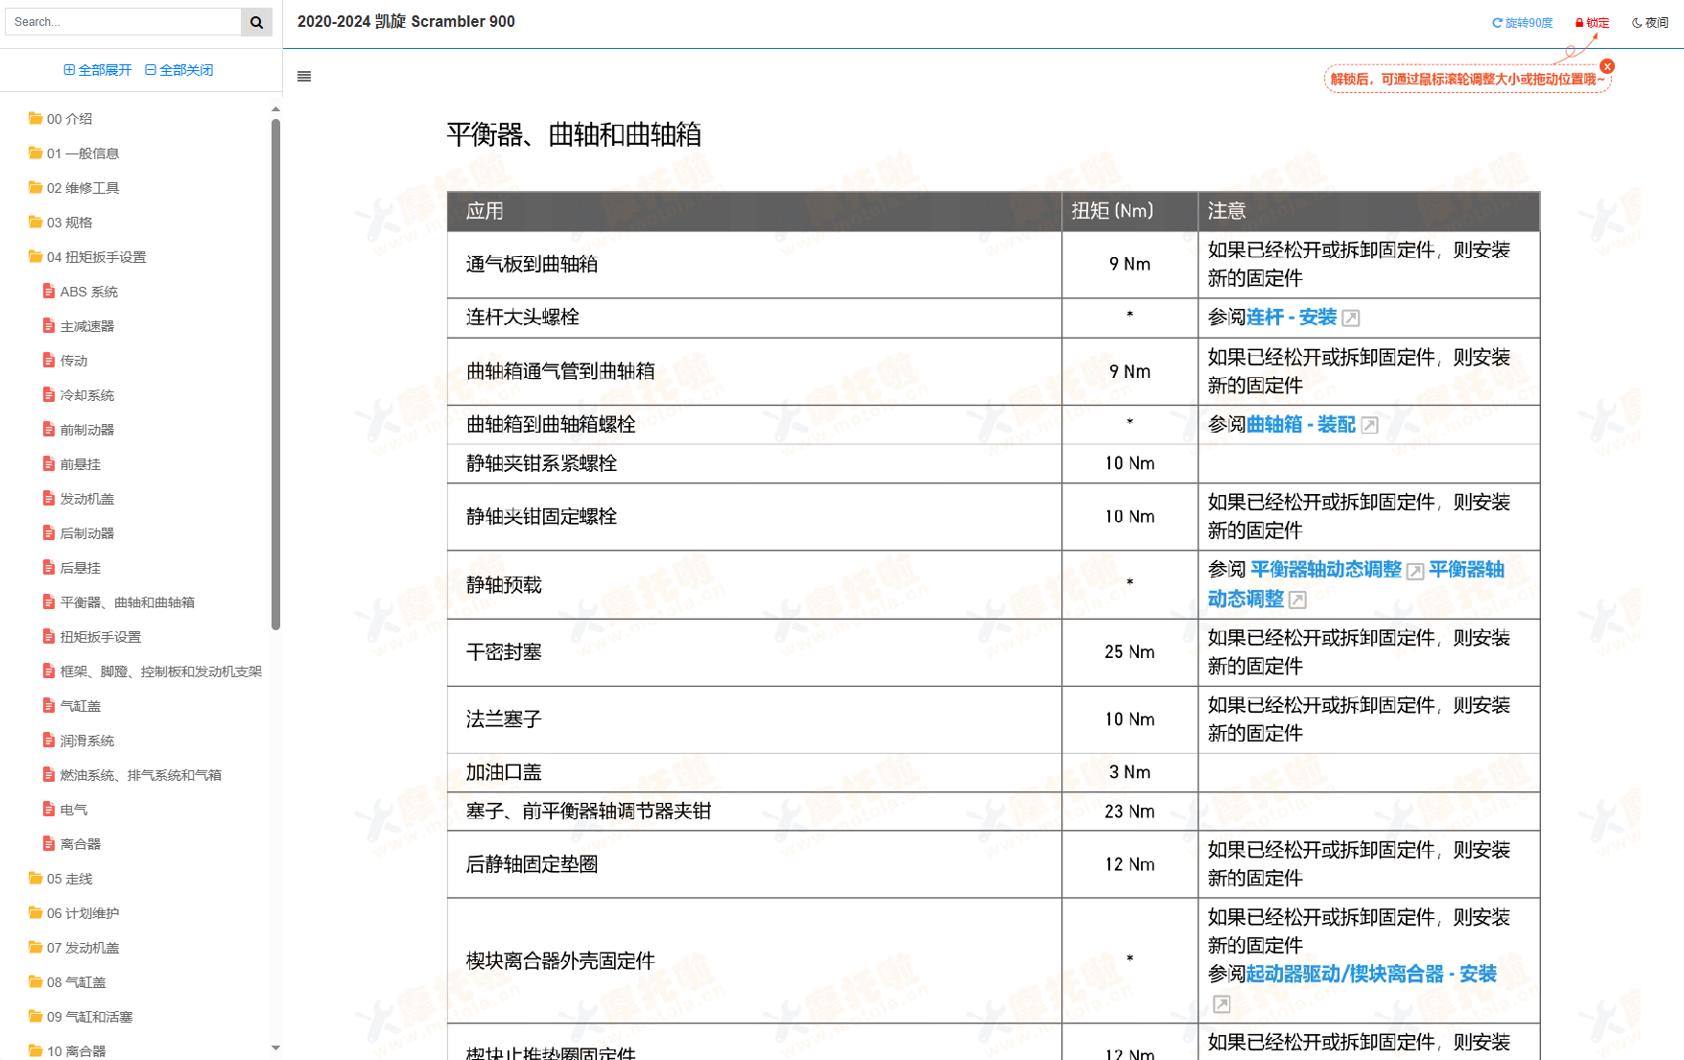Open the 前制动器 document
Screen dimensions: 1684x1060
(x=79, y=430)
